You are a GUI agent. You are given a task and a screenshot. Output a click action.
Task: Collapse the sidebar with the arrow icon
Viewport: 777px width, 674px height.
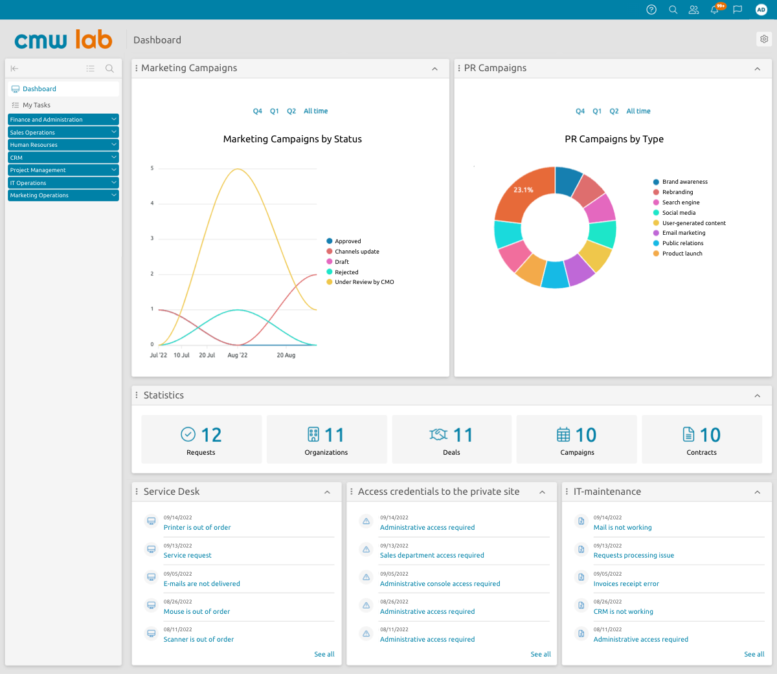point(15,69)
